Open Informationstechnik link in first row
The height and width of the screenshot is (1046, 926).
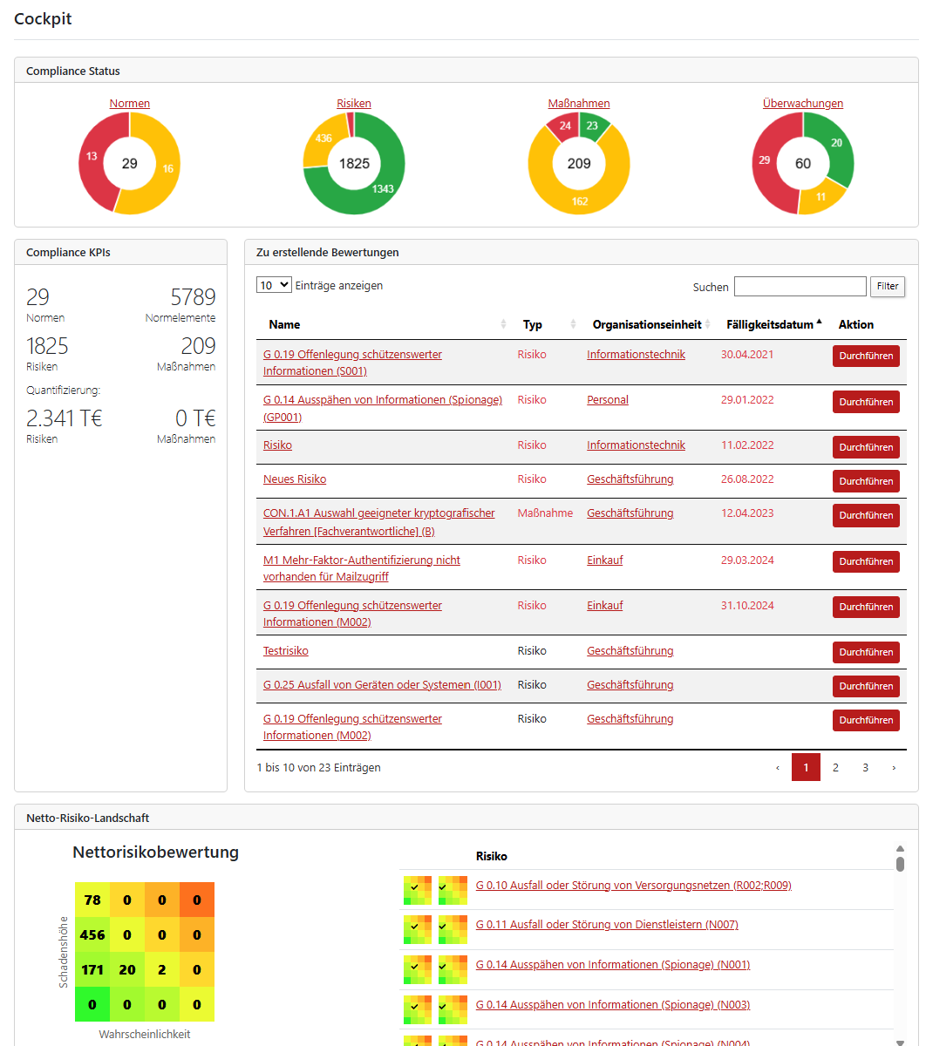coord(636,355)
